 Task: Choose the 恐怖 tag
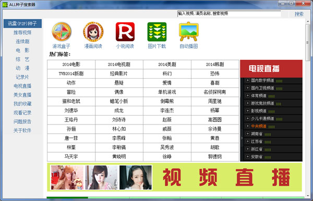point(215,73)
